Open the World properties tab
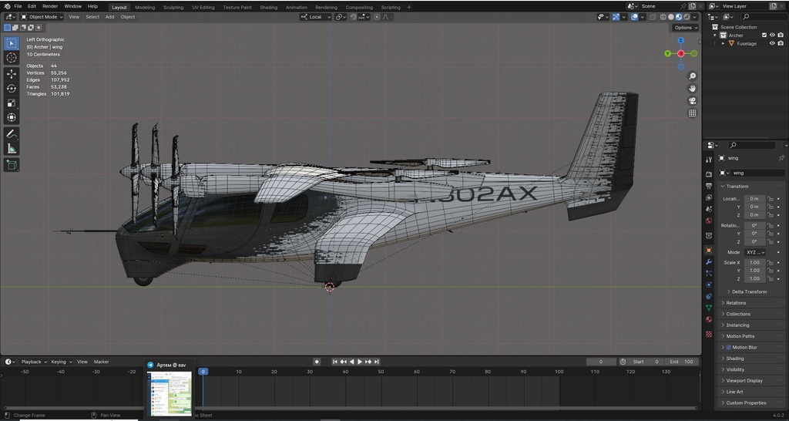Viewport: 789px width, 421px height. pyautogui.click(x=709, y=221)
